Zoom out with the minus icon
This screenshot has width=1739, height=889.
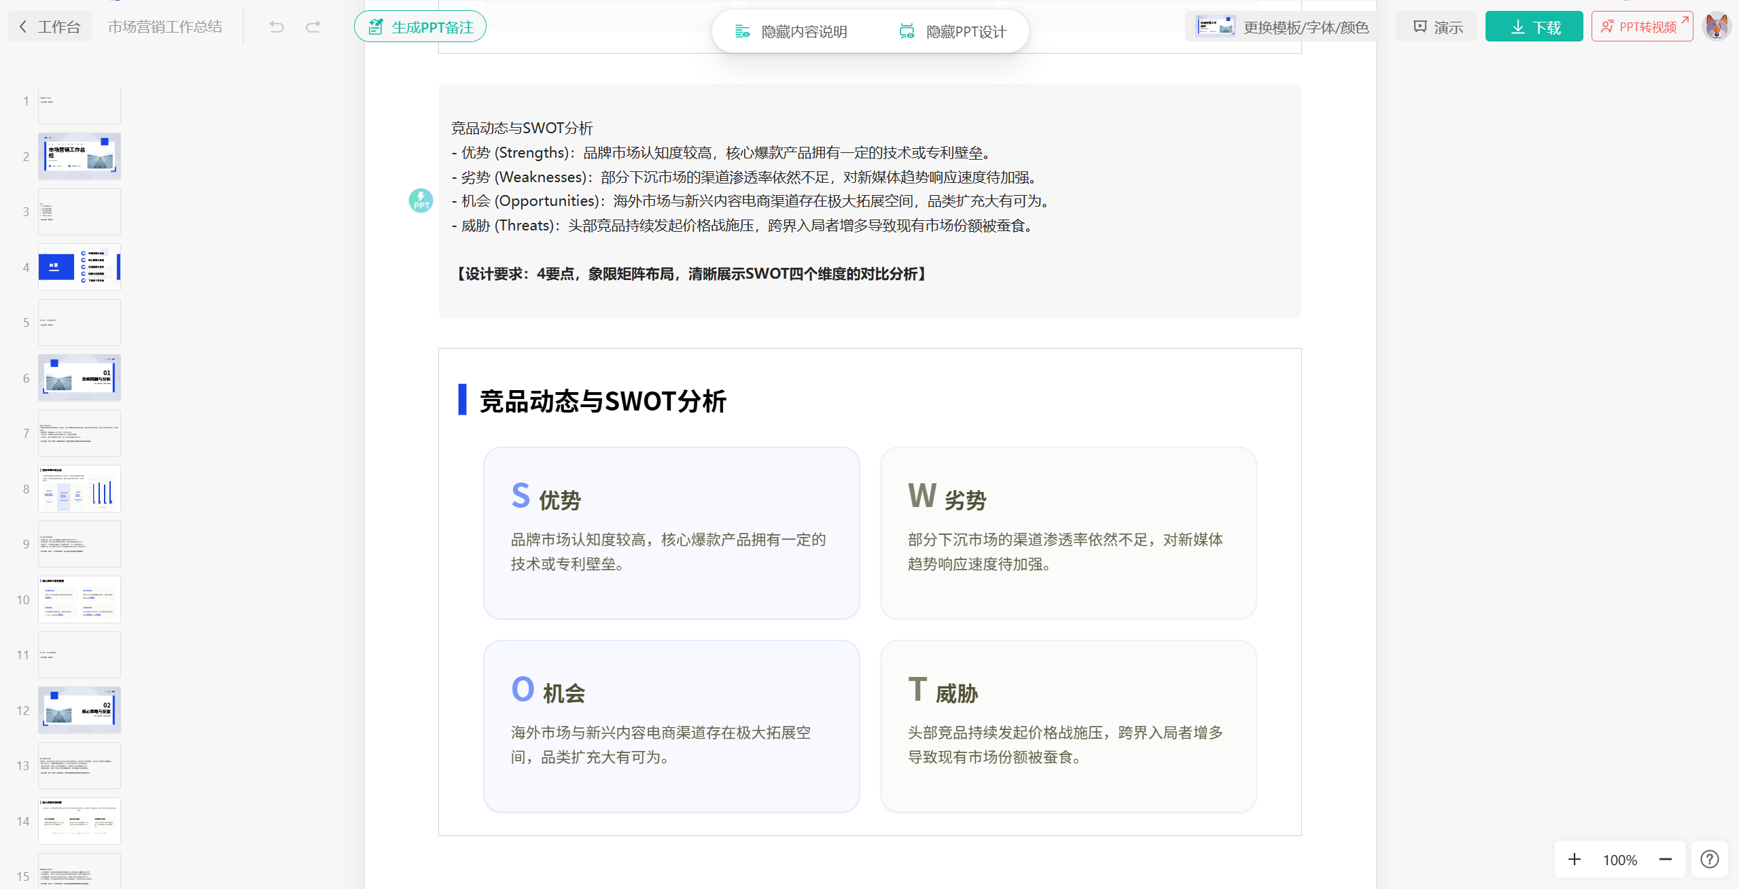[1666, 859]
